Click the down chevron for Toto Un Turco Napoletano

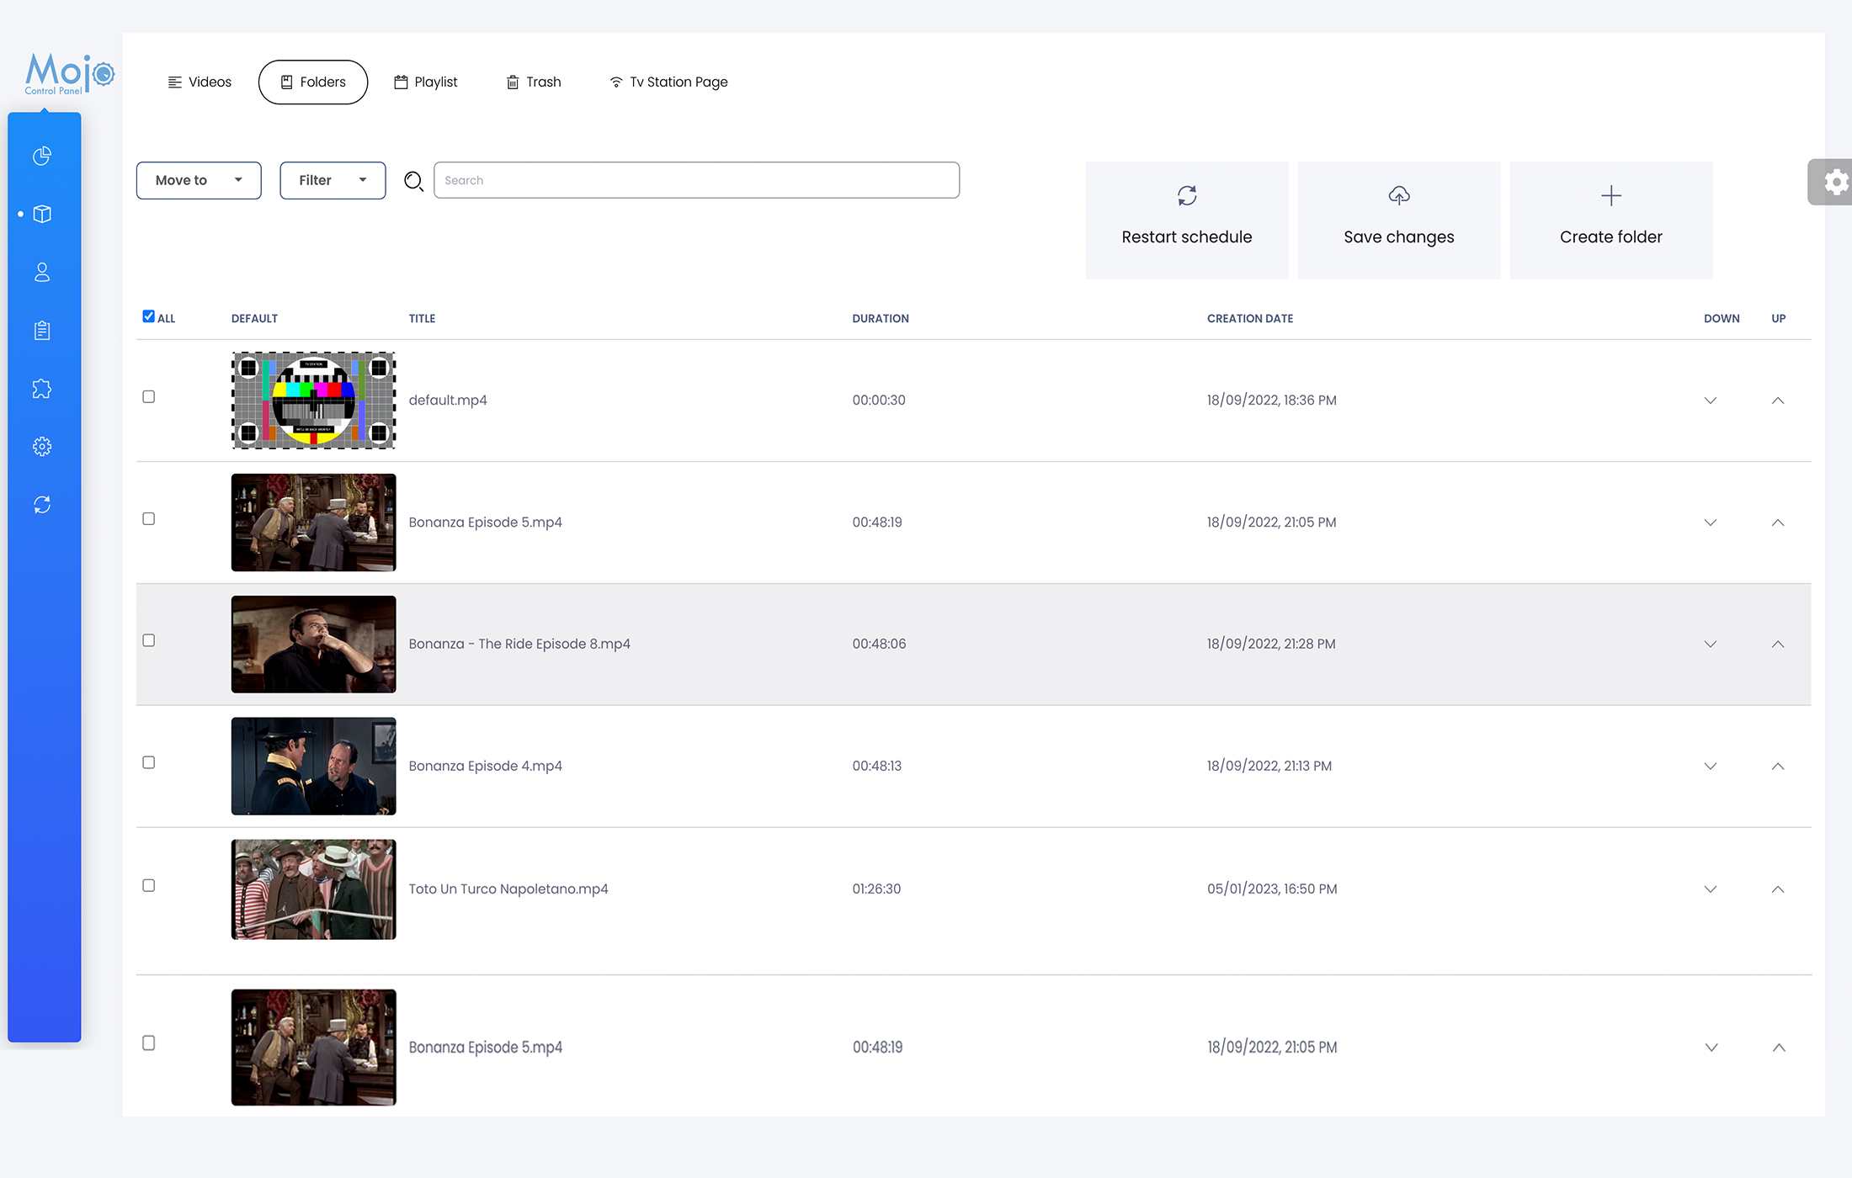pos(1710,889)
